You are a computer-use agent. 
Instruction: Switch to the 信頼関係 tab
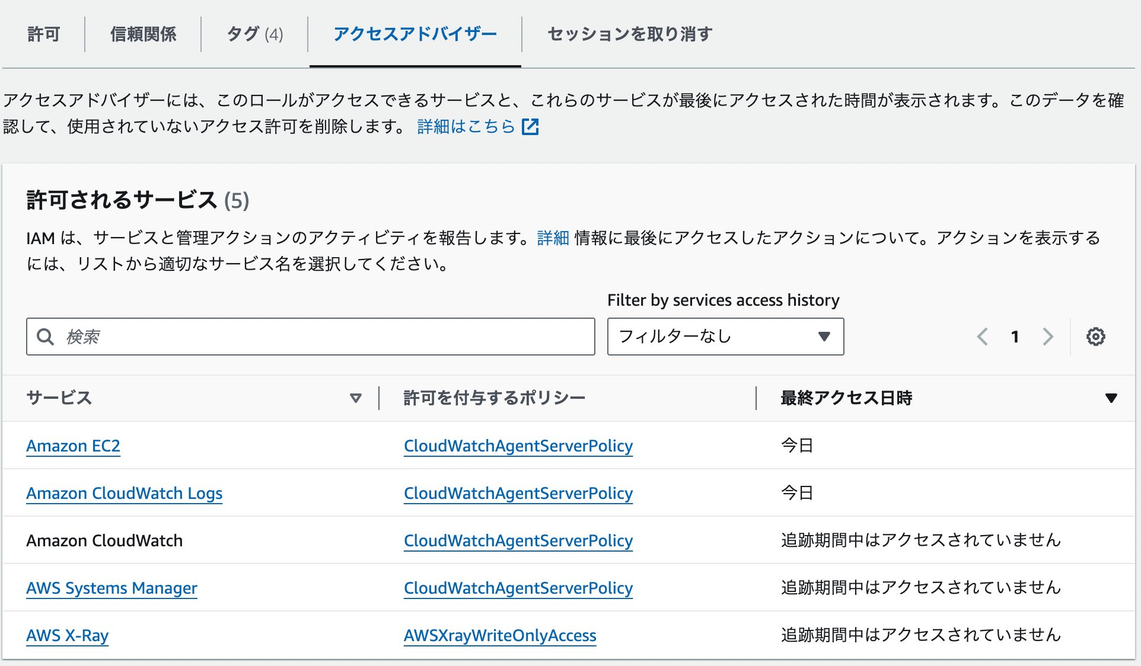coord(143,34)
